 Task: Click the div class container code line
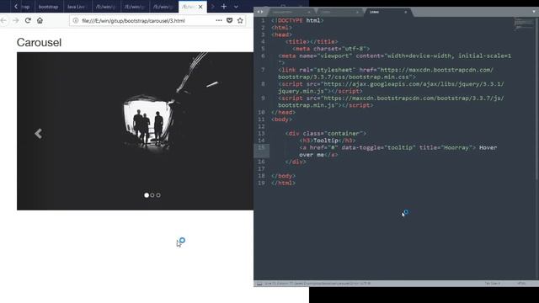point(326,134)
